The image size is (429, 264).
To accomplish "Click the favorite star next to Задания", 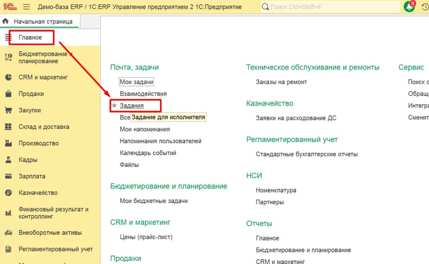I will click(x=114, y=105).
